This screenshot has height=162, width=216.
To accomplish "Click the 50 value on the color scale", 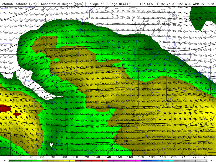I will (x=9, y=157).
